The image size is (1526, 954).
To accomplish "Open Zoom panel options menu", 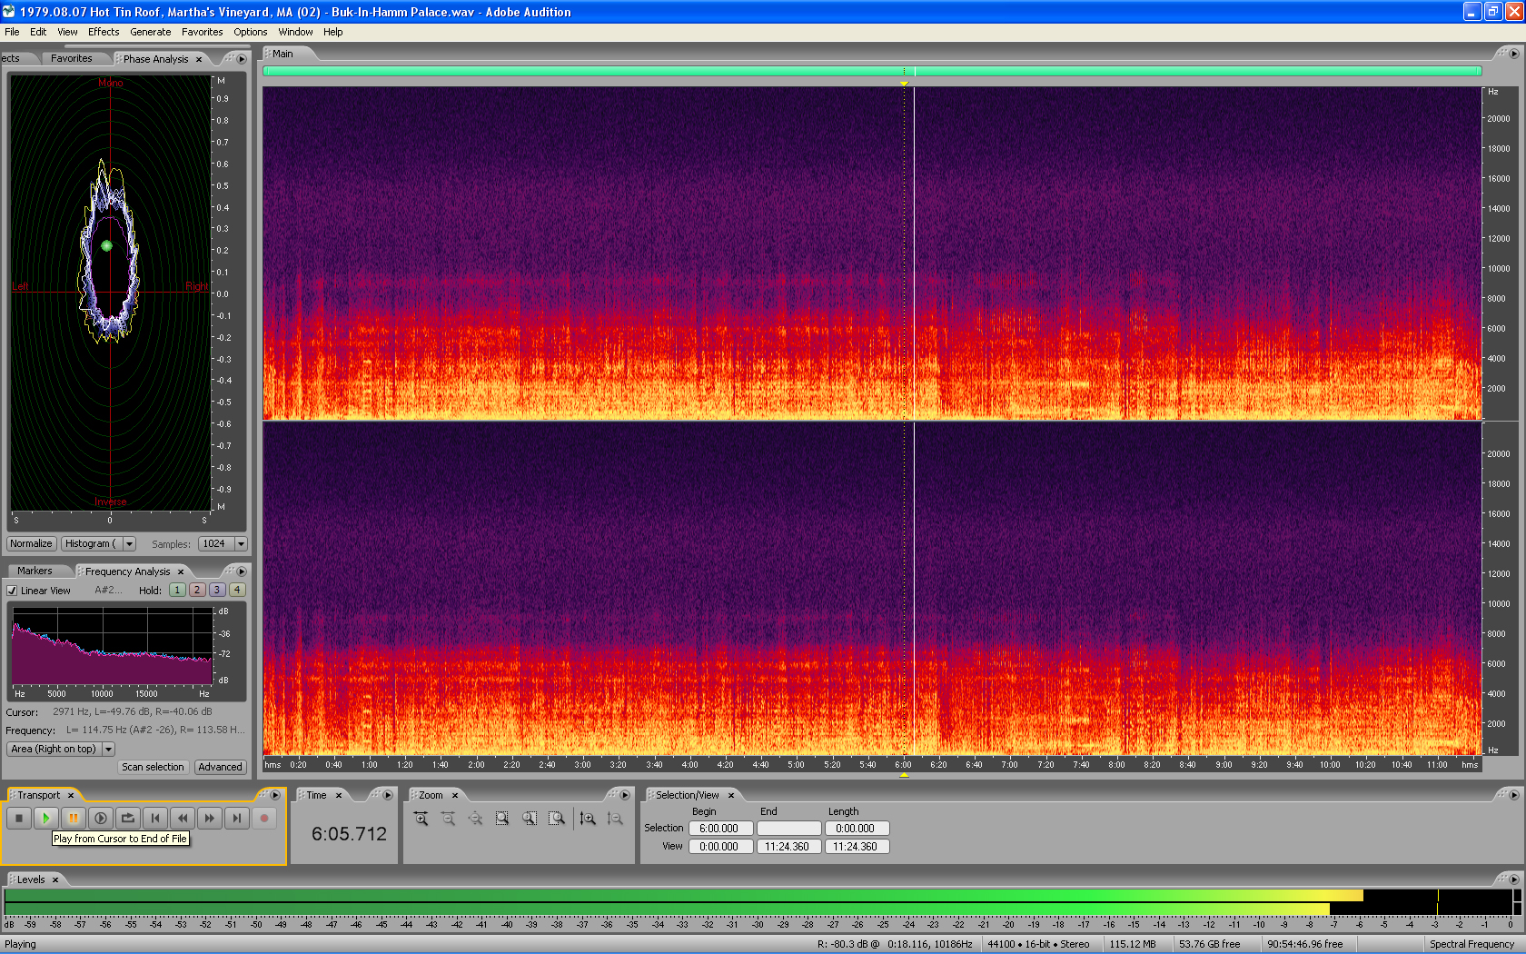I will [x=624, y=795].
